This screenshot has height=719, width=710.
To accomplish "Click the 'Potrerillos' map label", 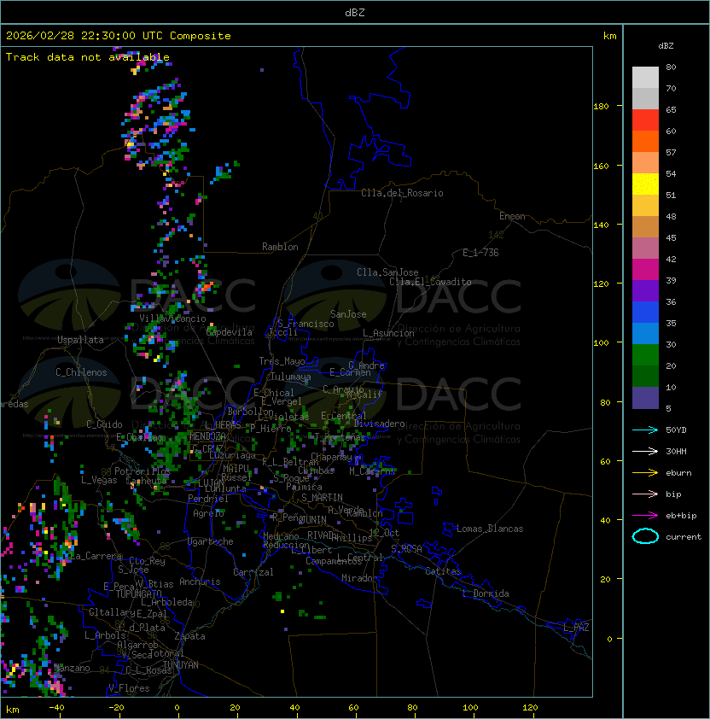I will tap(143, 471).
